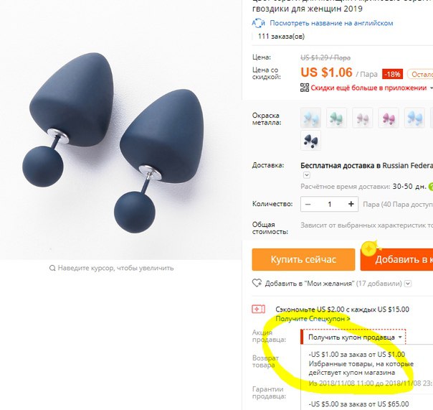The width and height of the screenshot is (433, 410).
Task: Select the mint green earring color option
Action: click(336, 118)
